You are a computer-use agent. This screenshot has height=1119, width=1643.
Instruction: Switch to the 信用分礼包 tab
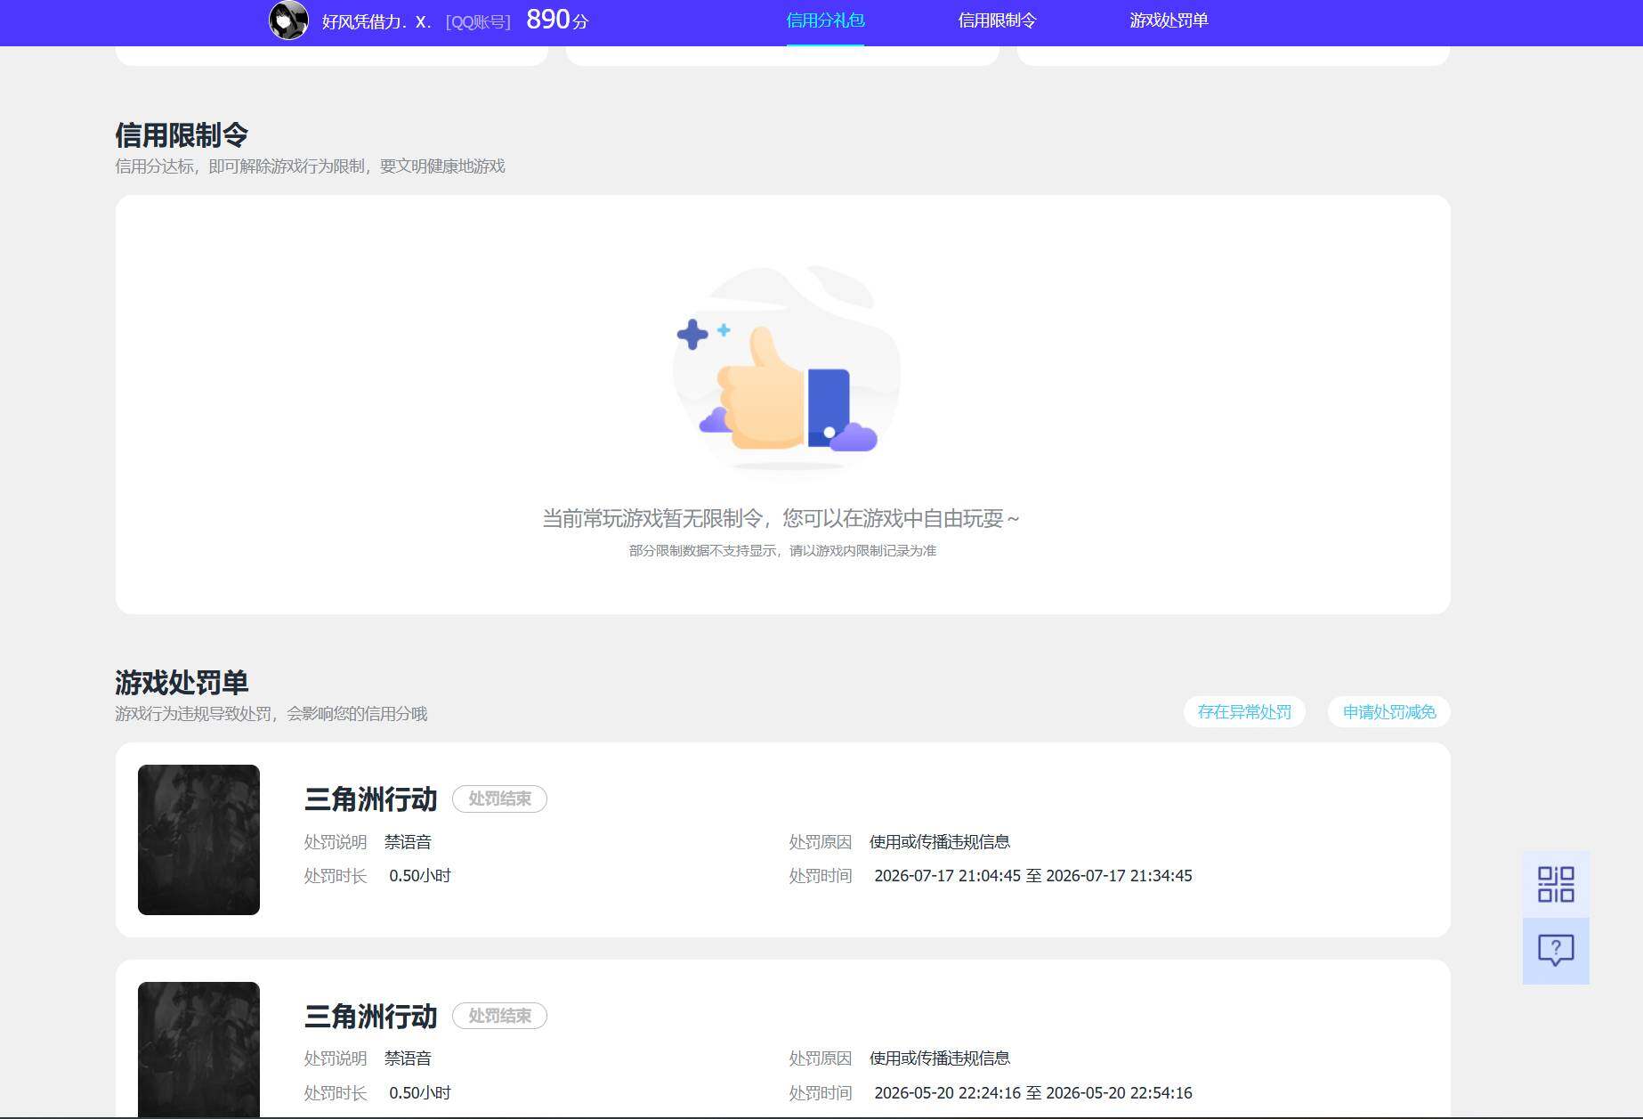click(x=825, y=20)
